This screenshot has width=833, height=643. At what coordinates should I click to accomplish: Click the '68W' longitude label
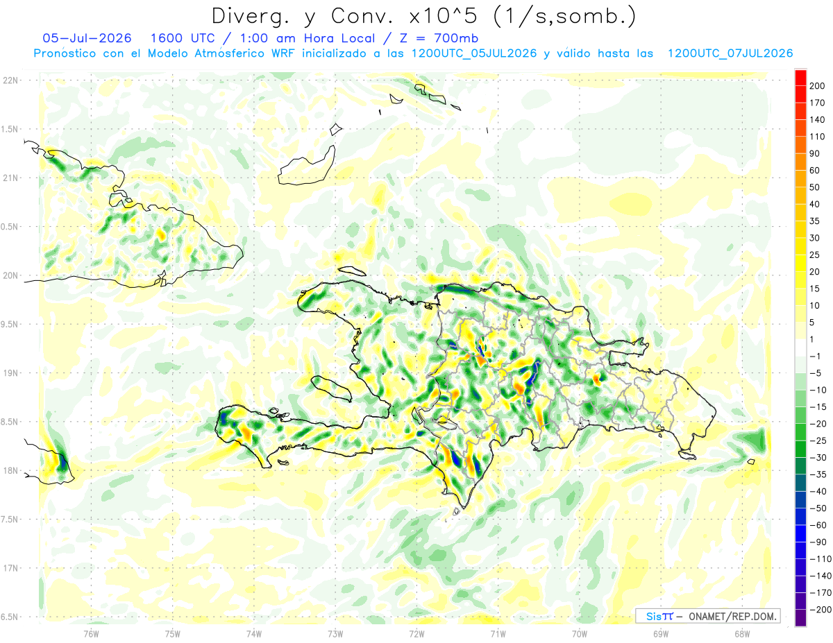742,633
